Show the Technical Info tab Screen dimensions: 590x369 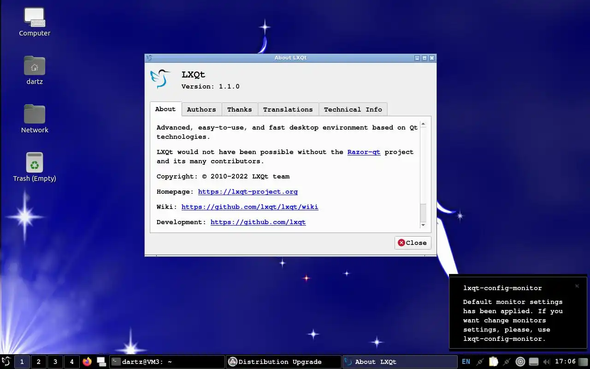353,109
